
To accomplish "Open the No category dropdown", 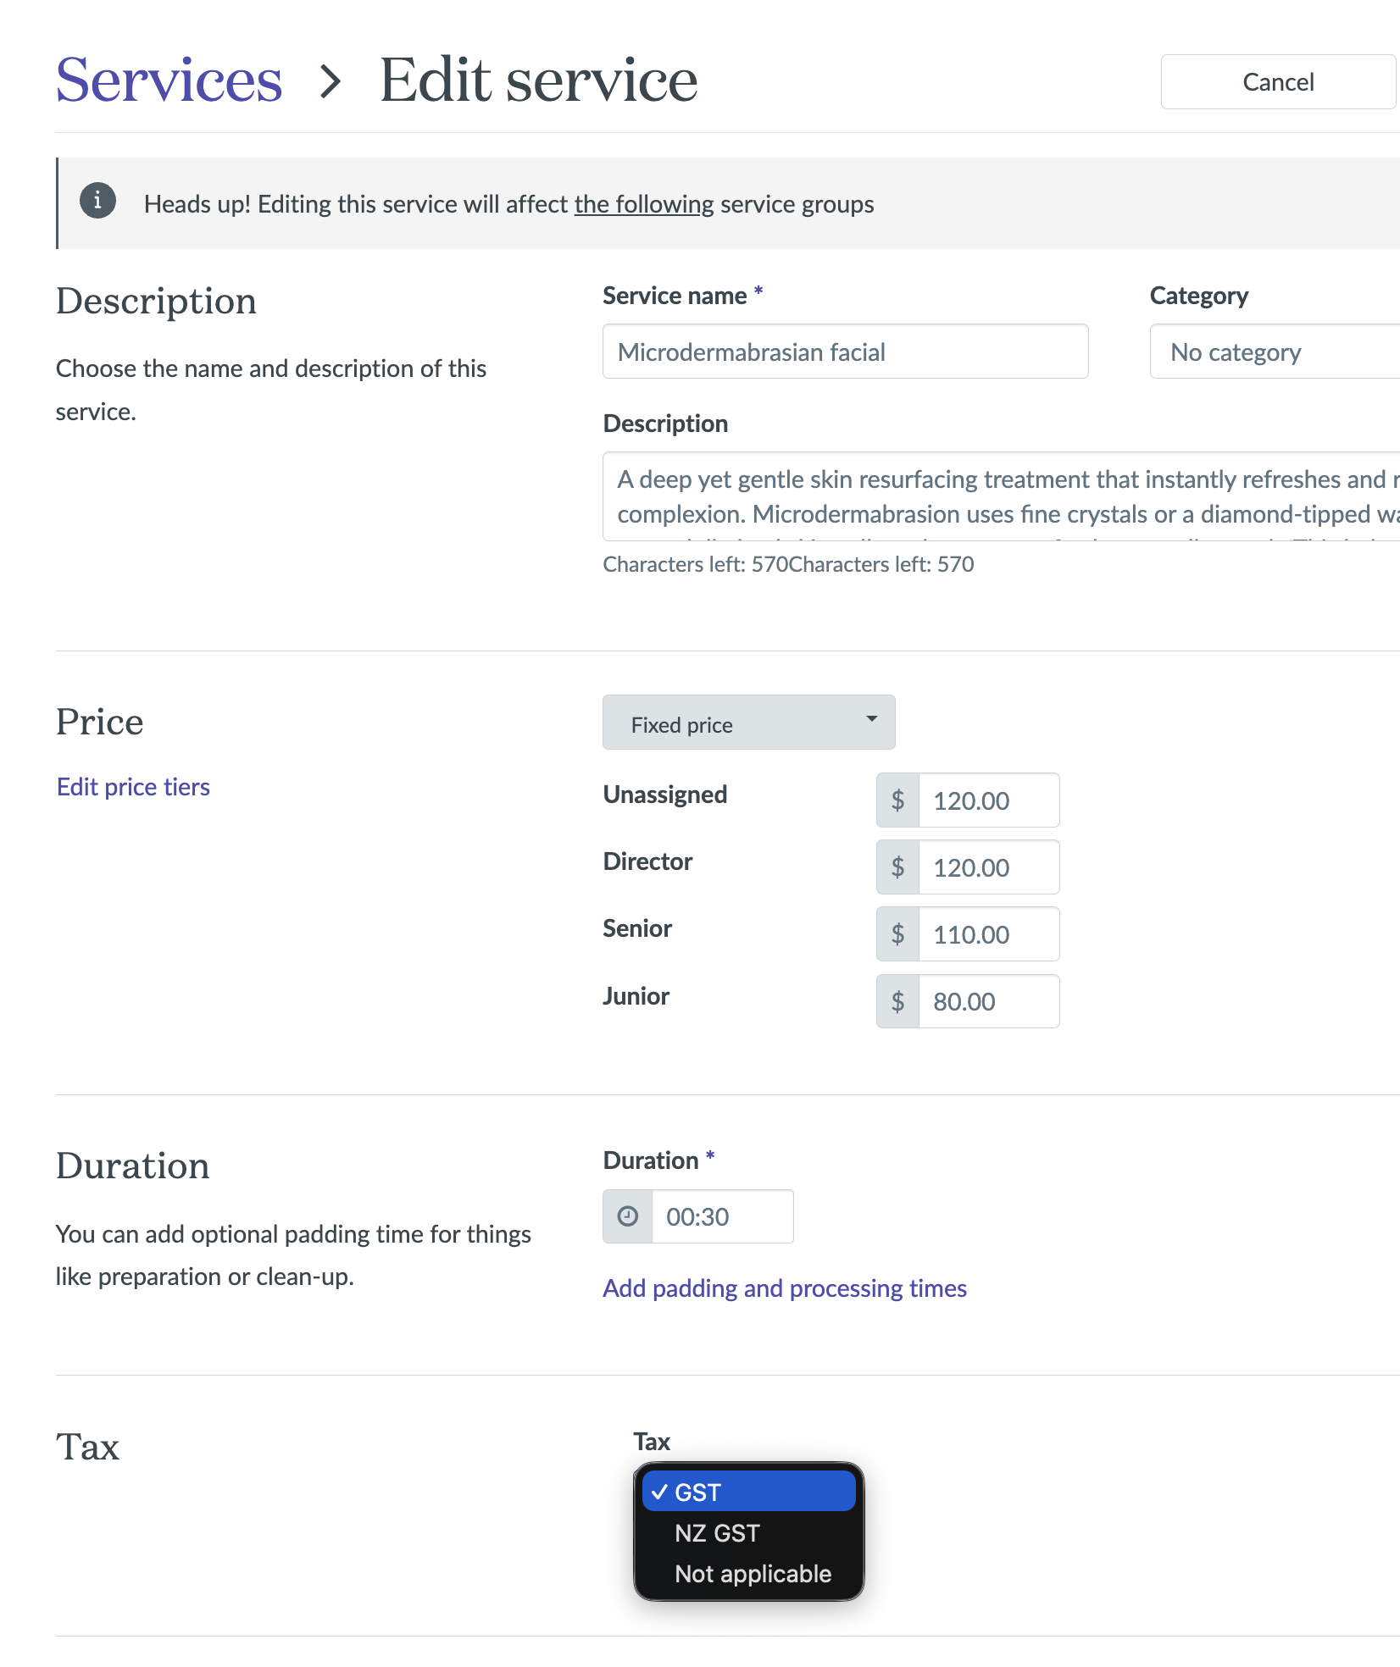I will pyautogui.click(x=1271, y=352).
